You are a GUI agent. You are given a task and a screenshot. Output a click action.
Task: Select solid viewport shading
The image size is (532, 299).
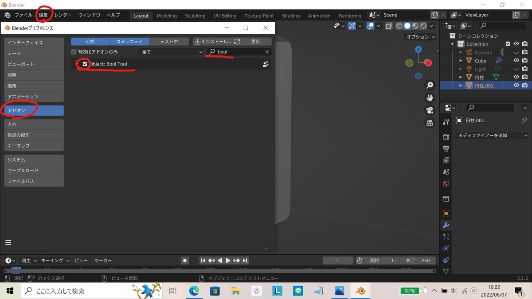pos(407,26)
